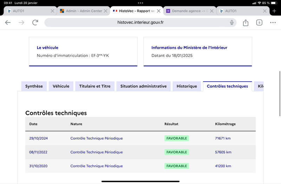Open a new tab with plus icon
Image resolution: width=281 pixels, height=184 pixels.
pyautogui.click(x=274, y=11)
